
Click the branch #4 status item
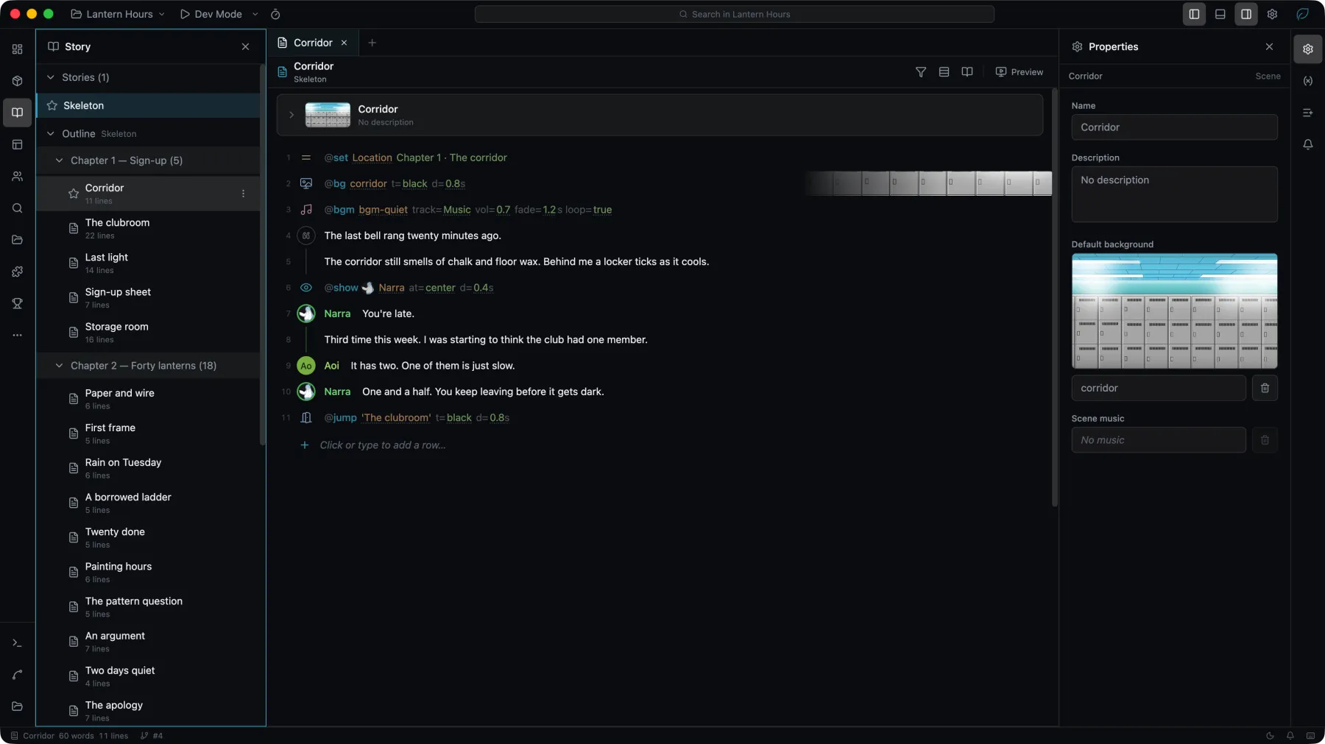[x=152, y=736]
